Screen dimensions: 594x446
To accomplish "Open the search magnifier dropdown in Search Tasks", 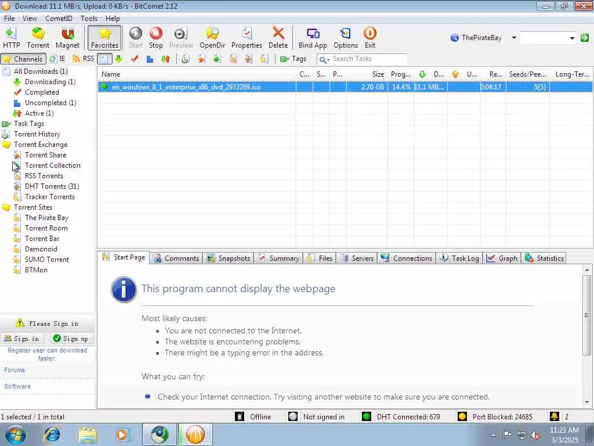I will (x=324, y=59).
